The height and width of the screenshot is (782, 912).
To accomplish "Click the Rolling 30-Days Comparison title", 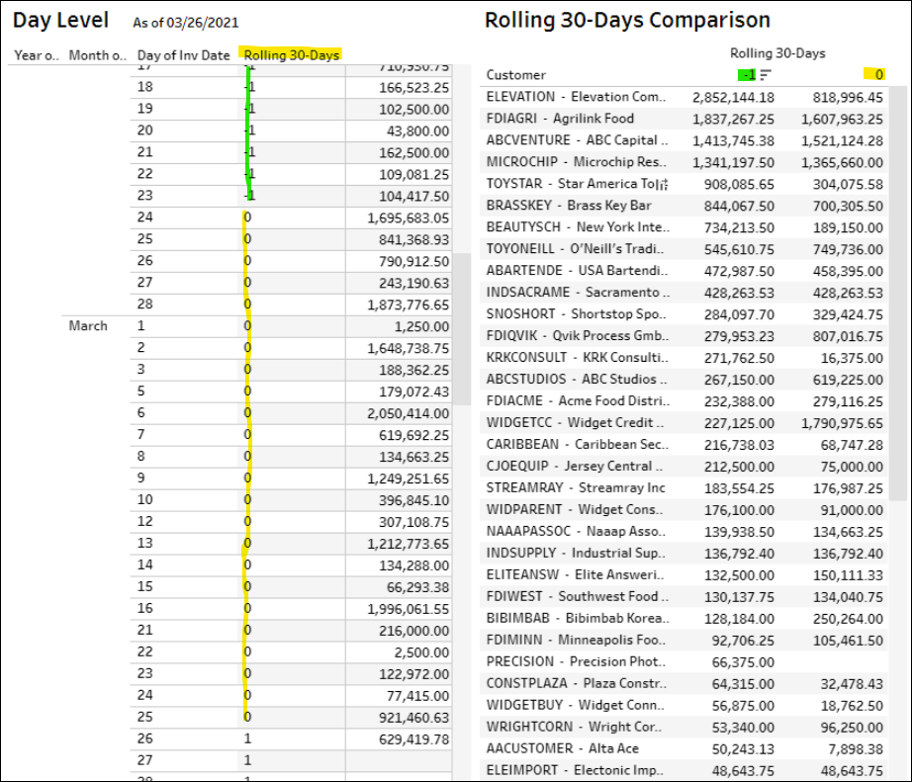I will [627, 20].
